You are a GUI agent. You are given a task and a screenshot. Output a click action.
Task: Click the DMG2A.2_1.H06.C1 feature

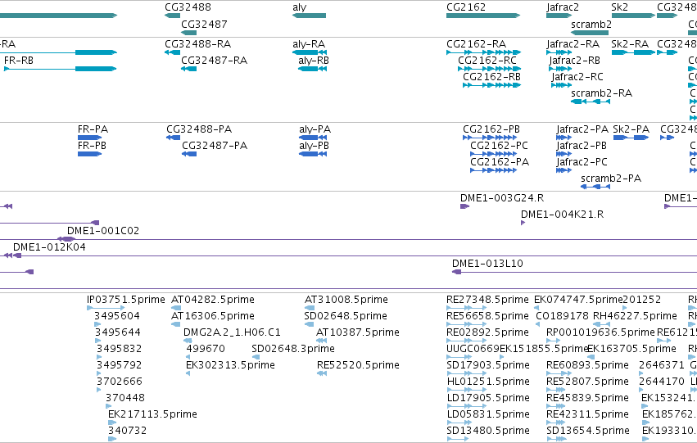coord(188,341)
